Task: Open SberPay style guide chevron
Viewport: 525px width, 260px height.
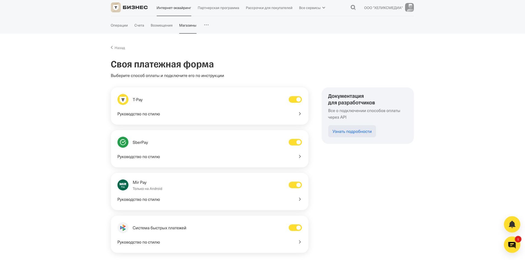Action: point(300,156)
